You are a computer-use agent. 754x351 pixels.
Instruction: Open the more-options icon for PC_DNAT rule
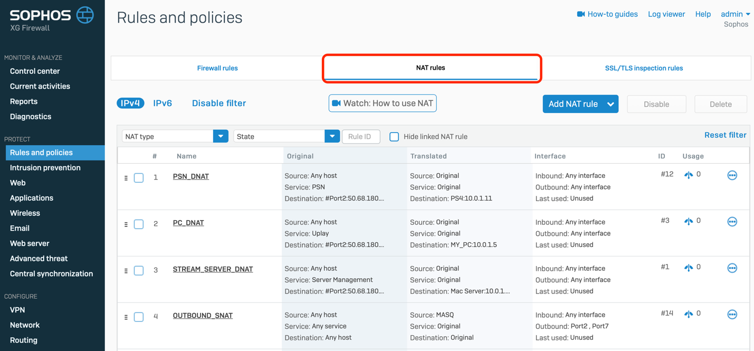click(x=732, y=222)
